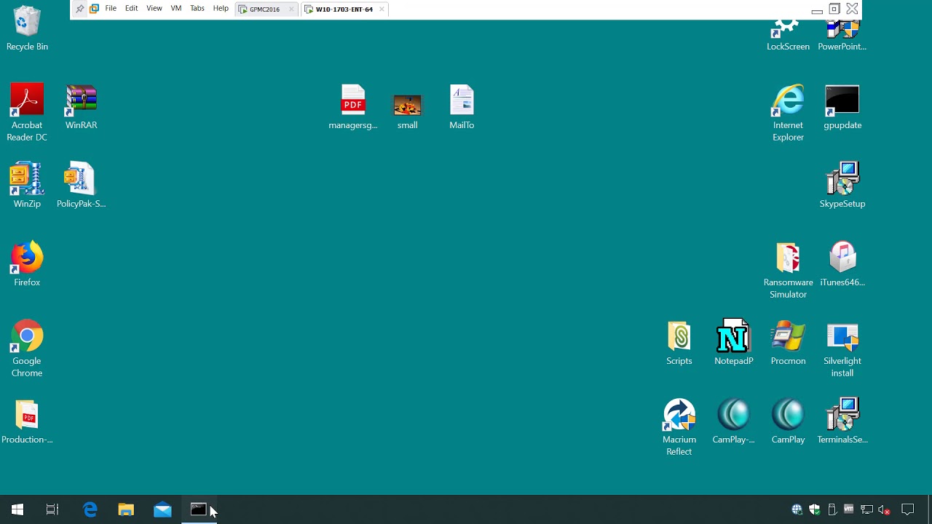Launch Acrobat Reader DC shortcut
This screenshot has height=524, width=932.
27,113
